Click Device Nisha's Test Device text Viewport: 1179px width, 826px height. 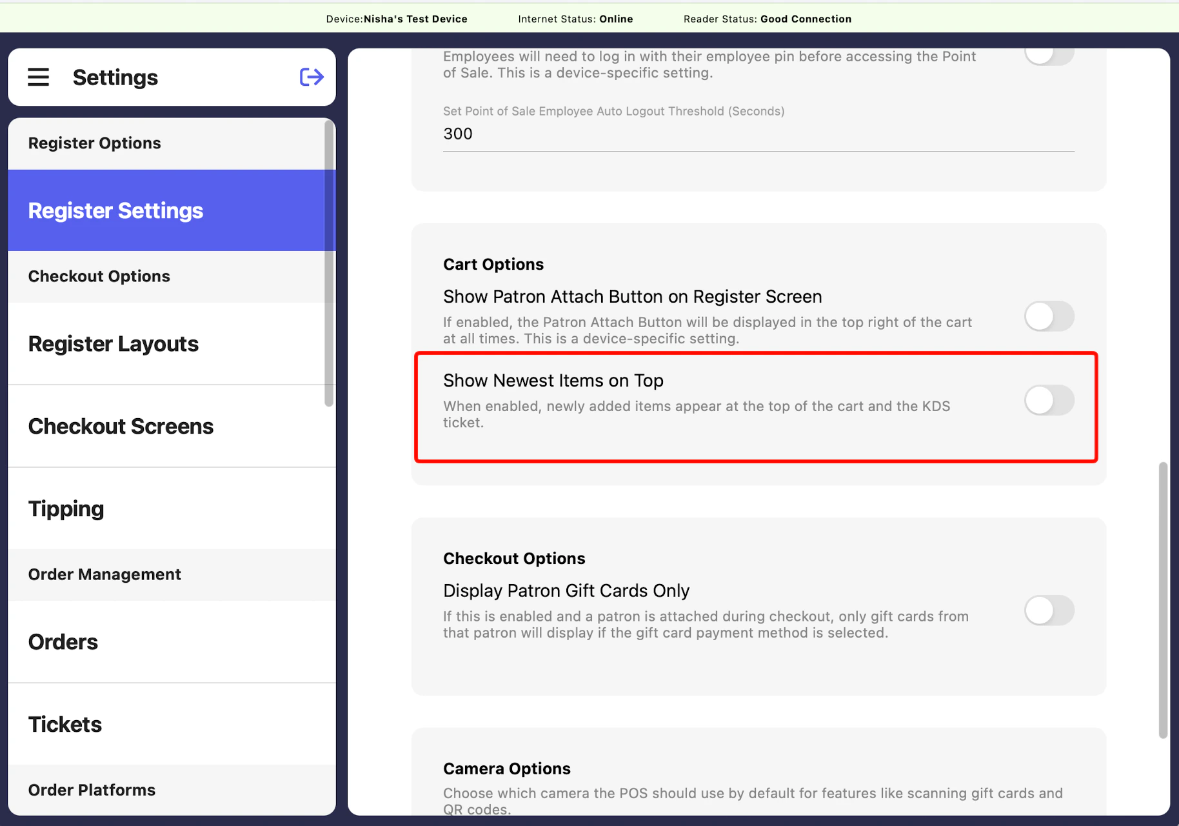397,19
